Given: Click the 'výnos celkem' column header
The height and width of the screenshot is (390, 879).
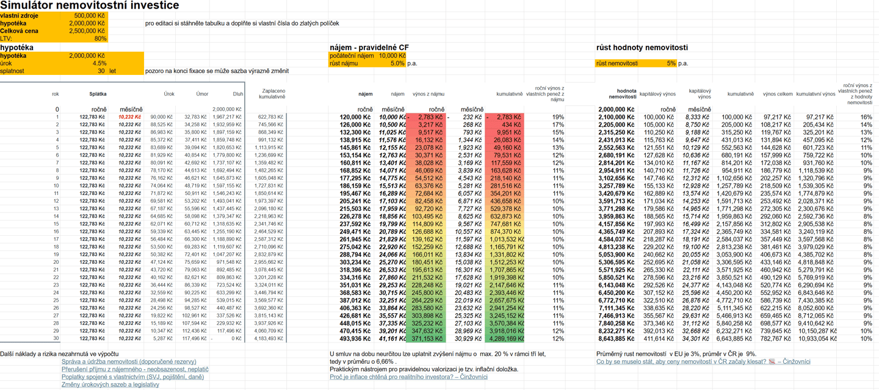Looking at the screenshot, I should coord(778,94).
